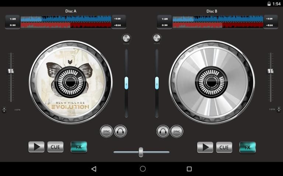The image size is (283, 176).
Task: Click the Disc B waveform timeline
Action: pyautogui.click(x=217, y=22)
